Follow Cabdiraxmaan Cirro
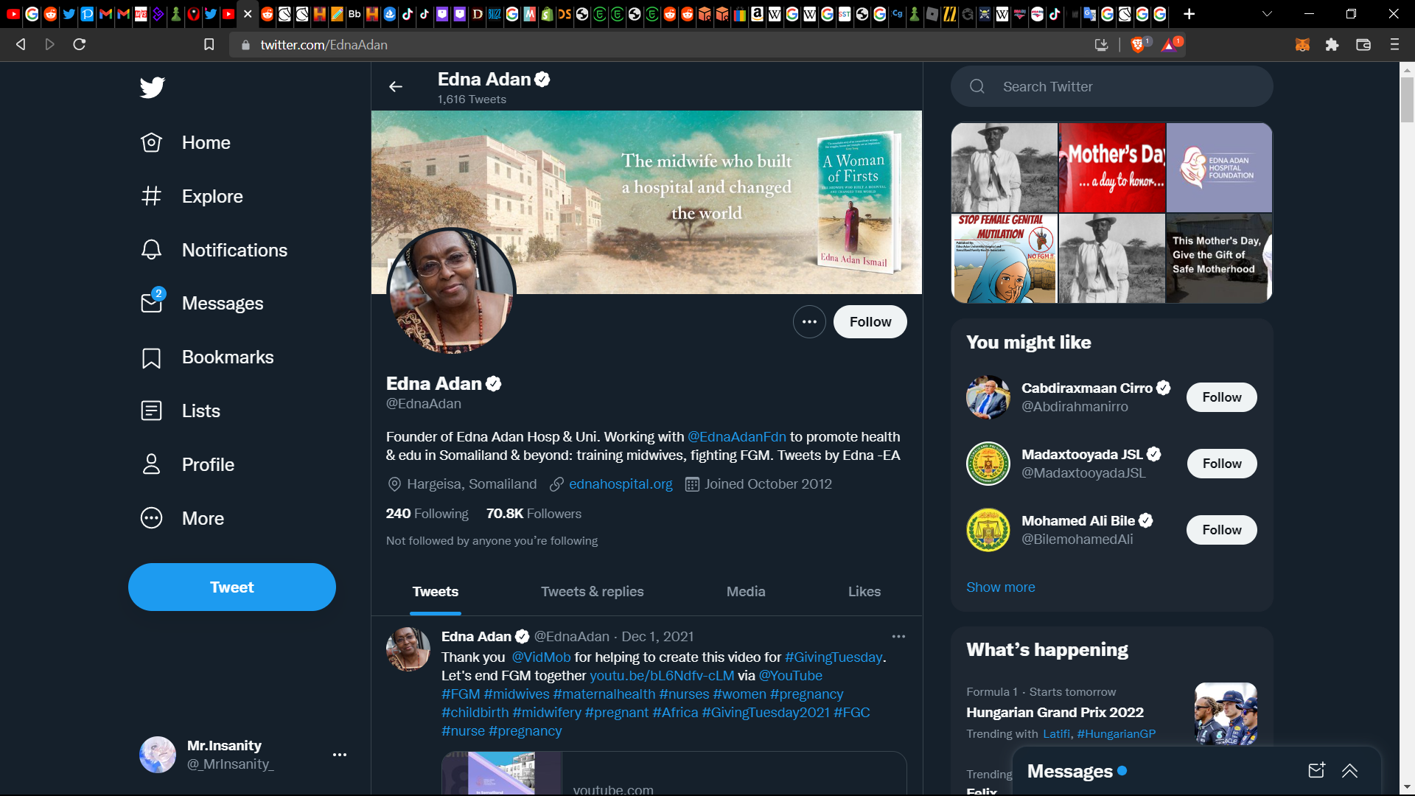Screen dimensions: 1415x796 [1222, 397]
